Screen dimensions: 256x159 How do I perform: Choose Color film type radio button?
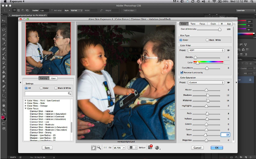[181, 40]
